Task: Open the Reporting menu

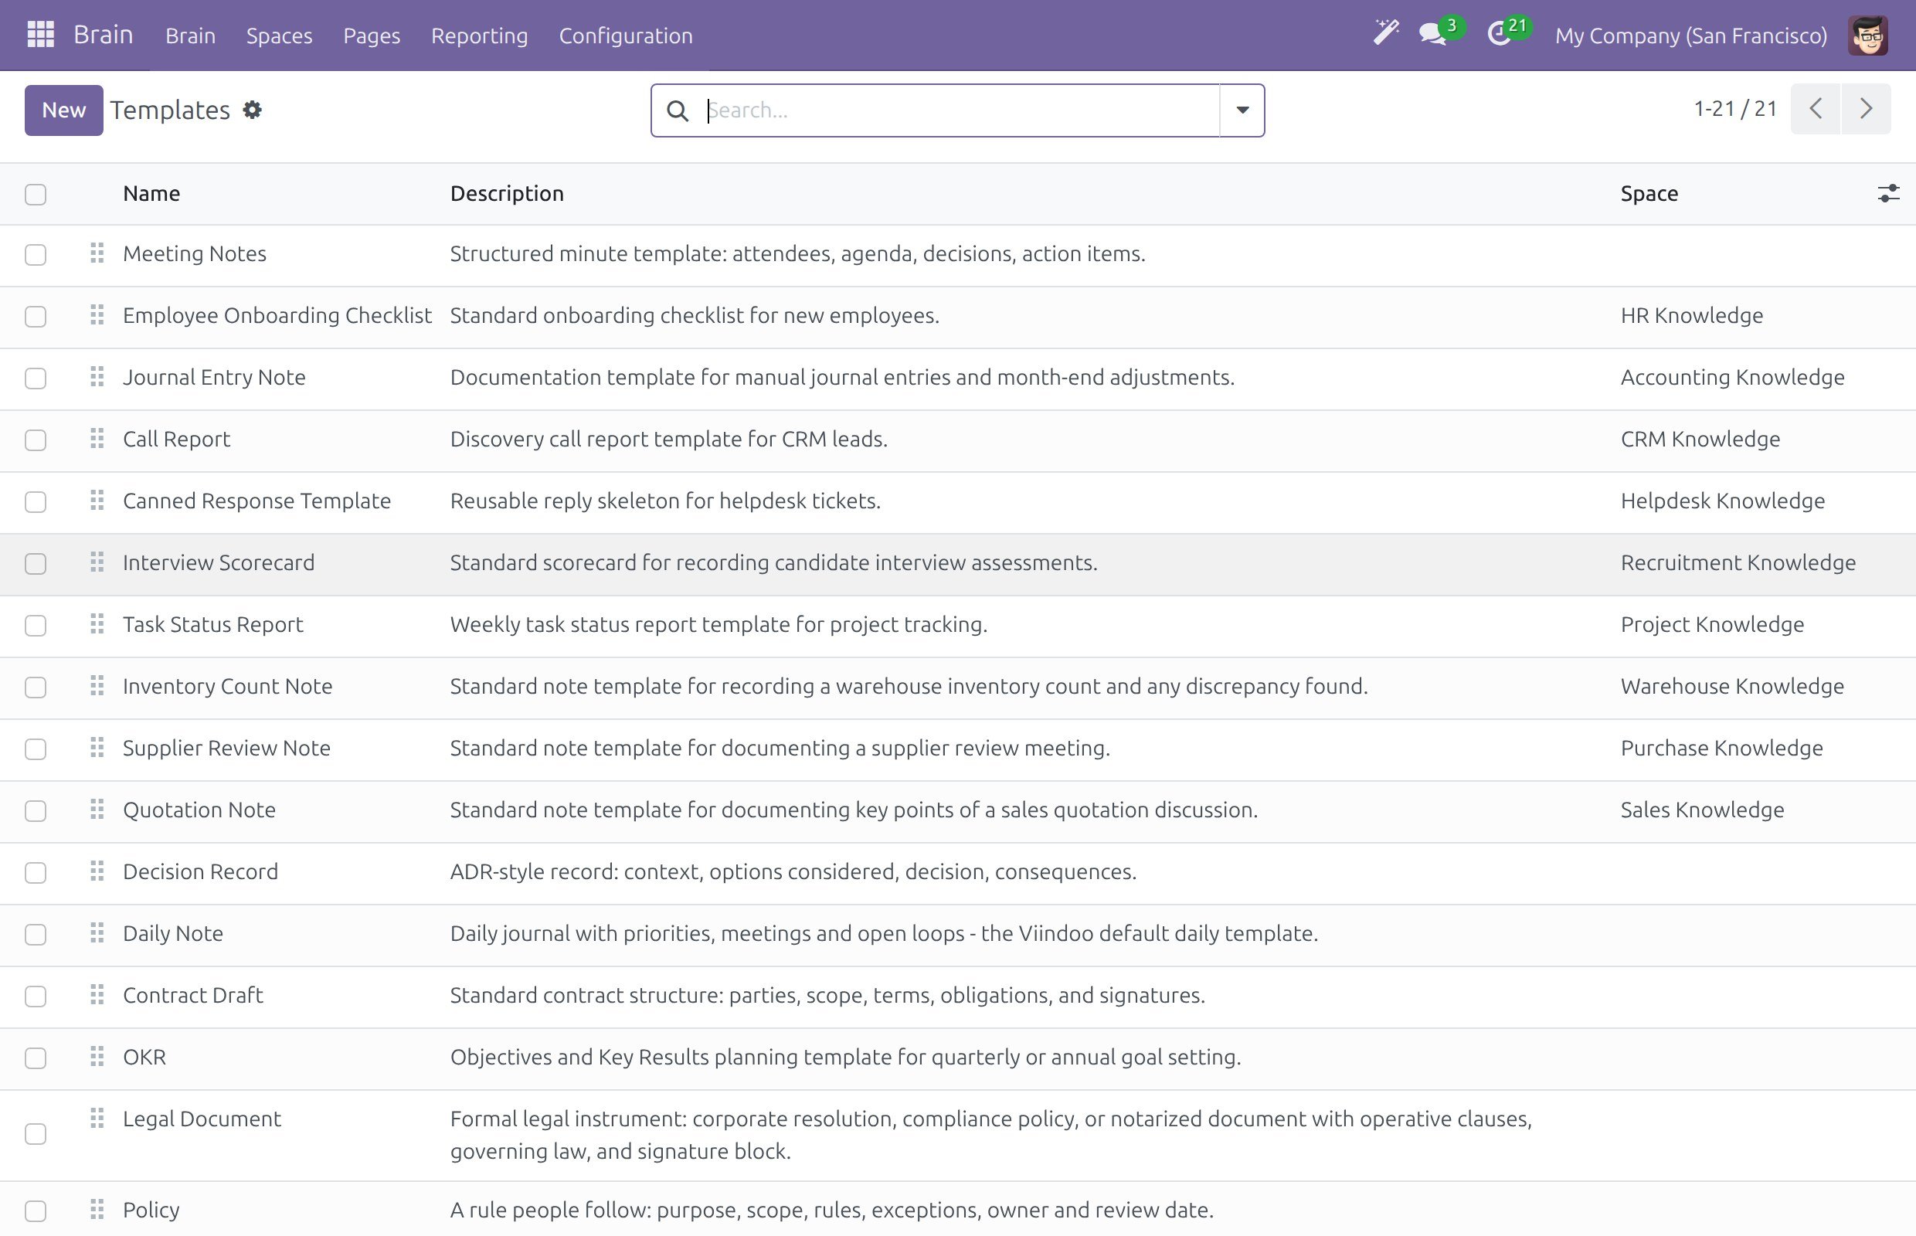Action: [x=479, y=36]
